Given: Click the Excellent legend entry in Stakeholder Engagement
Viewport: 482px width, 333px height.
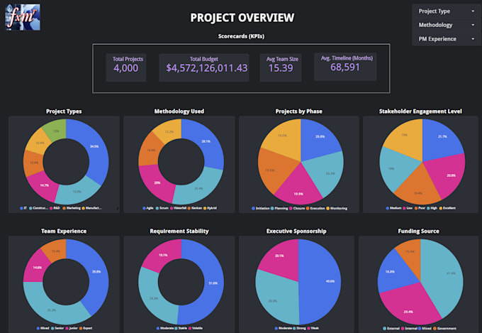Looking at the screenshot, I should (x=447, y=208).
